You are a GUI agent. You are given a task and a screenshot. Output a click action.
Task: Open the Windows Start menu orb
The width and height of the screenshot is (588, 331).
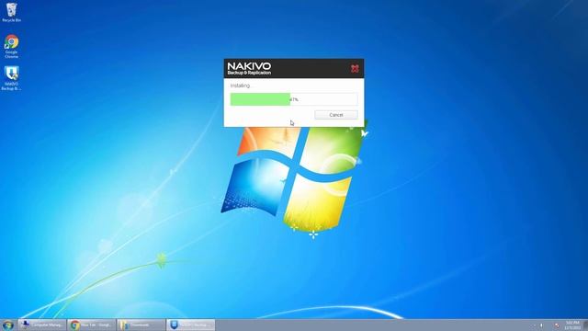click(7, 325)
